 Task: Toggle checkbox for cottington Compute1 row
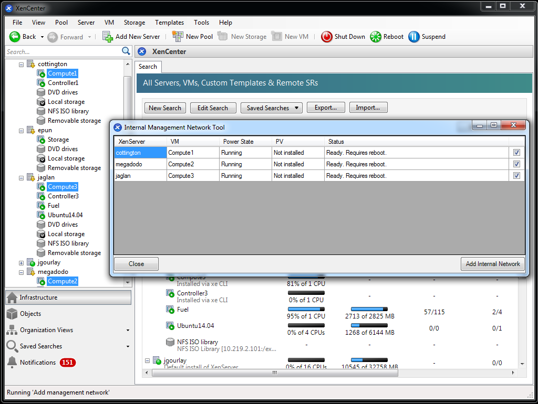pyautogui.click(x=516, y=153)
